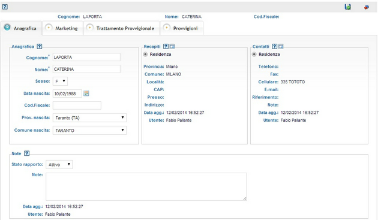Click the help icon in the top toolbar

coord(5,7)
